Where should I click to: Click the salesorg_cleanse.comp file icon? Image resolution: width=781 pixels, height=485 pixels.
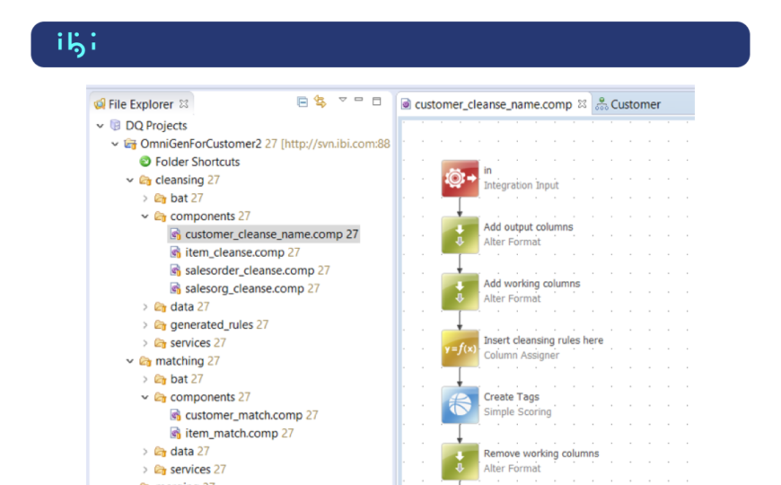pyautogui.click(x=175, y=288)
